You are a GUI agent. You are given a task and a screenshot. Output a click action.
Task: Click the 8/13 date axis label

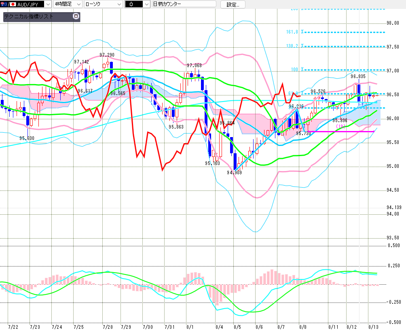(373, 327)
